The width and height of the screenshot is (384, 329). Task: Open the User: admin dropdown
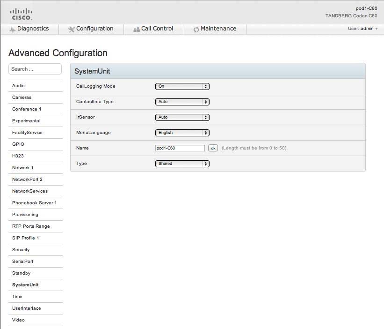tap(362, 29)
